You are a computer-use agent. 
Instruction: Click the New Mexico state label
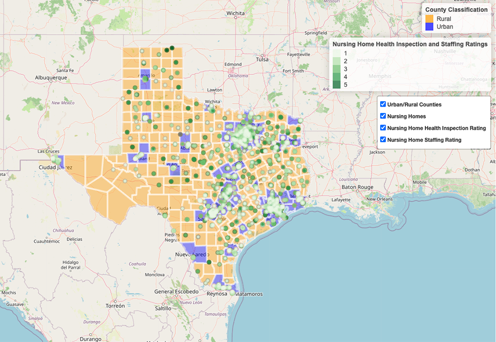[63, 103]
